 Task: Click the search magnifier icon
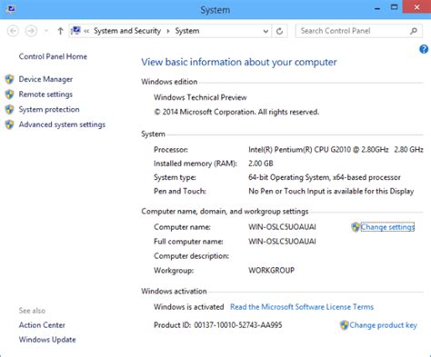click(x=414, y=31)
